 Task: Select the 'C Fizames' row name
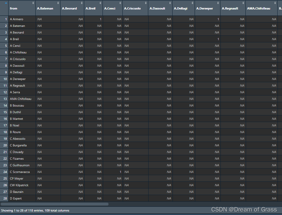coord(17,159)
